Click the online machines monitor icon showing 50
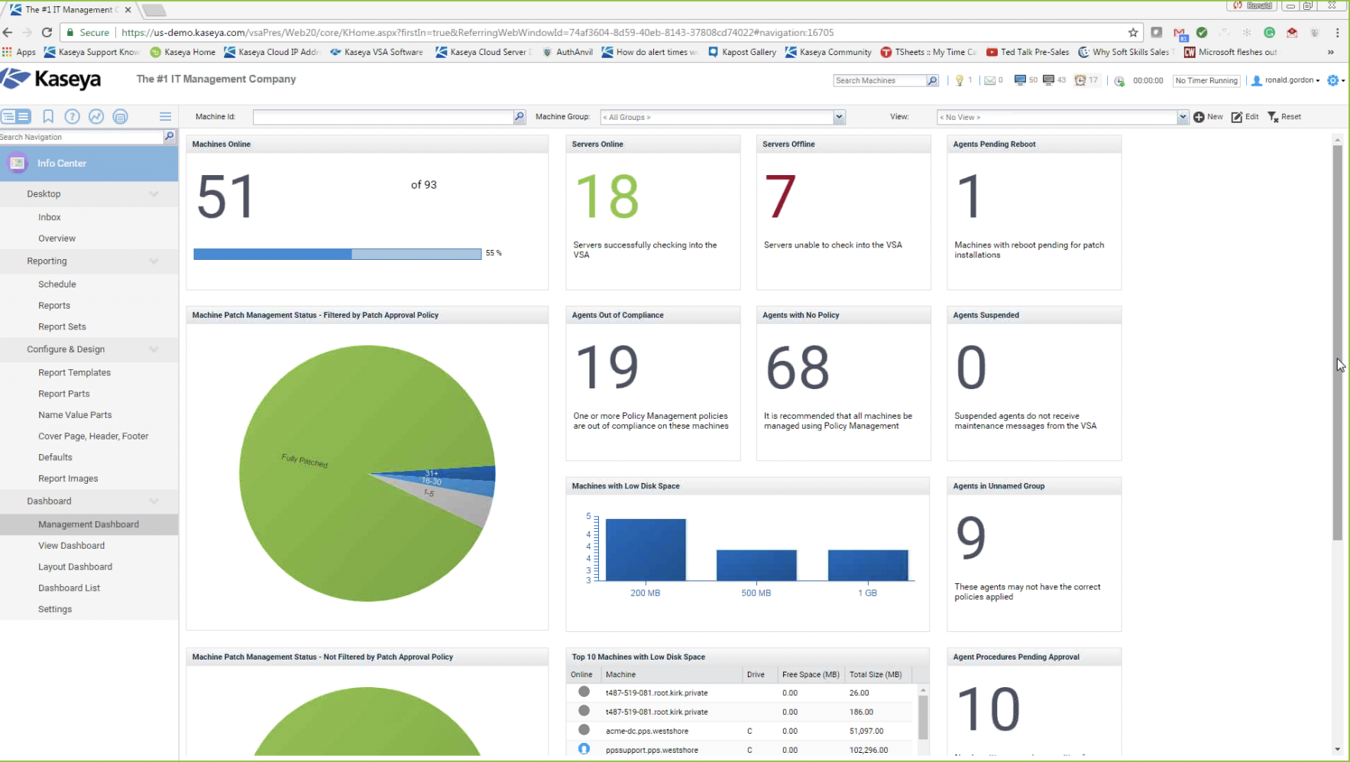This screenshot has width=1350, height=762. [1019, 80]
